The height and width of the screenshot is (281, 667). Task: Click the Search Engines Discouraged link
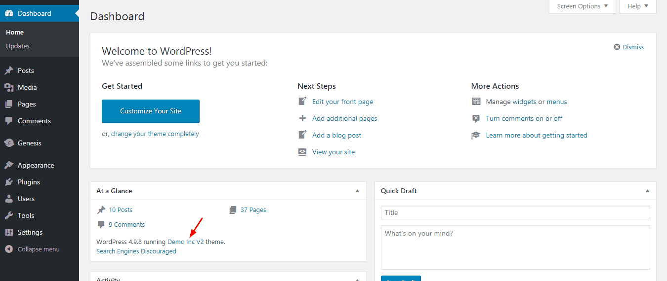click(136, 251)
